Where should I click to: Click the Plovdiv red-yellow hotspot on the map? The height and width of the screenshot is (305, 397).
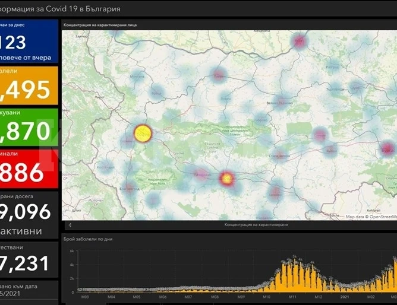click(226, 178)
